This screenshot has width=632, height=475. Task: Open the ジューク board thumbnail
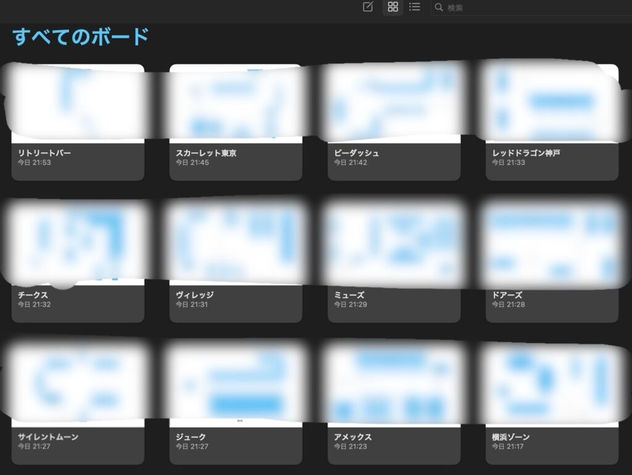(x=236, y=384)
